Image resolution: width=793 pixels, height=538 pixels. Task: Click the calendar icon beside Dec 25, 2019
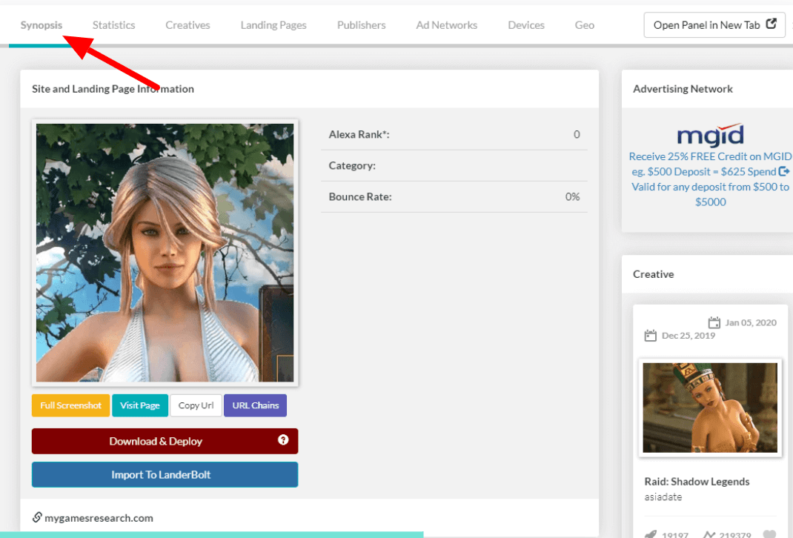point(651,335)
